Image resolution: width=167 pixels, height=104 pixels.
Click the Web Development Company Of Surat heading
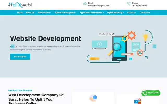point(36,99)
